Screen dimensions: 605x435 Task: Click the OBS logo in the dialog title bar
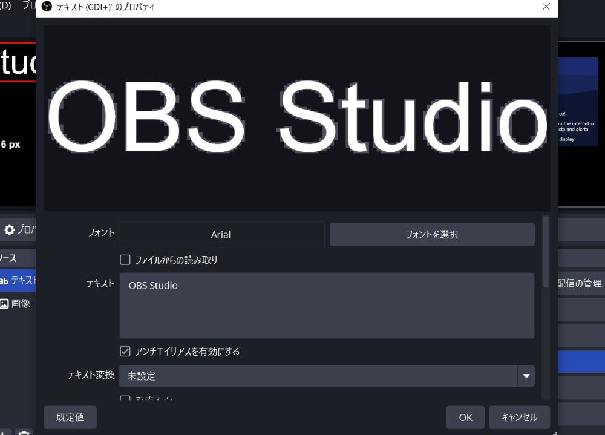point(47,7)
